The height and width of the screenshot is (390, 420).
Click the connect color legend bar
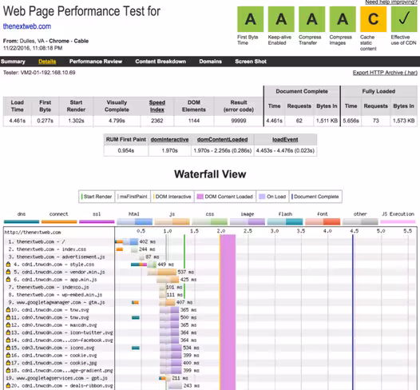(59, 221)
